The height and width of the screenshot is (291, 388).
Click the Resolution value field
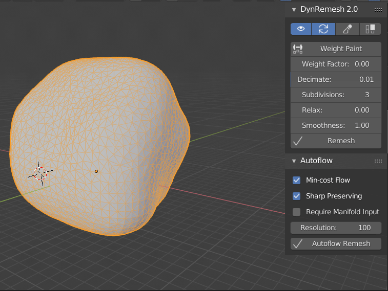click(336, 228)
